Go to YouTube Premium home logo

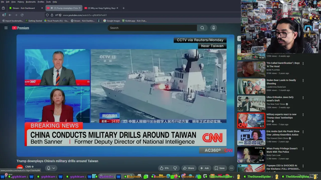tap(21, 28)
